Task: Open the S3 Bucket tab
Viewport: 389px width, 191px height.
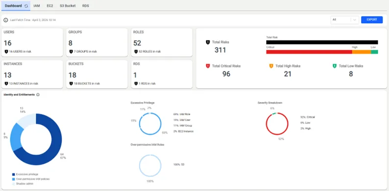Action: [x=68, y=6]
